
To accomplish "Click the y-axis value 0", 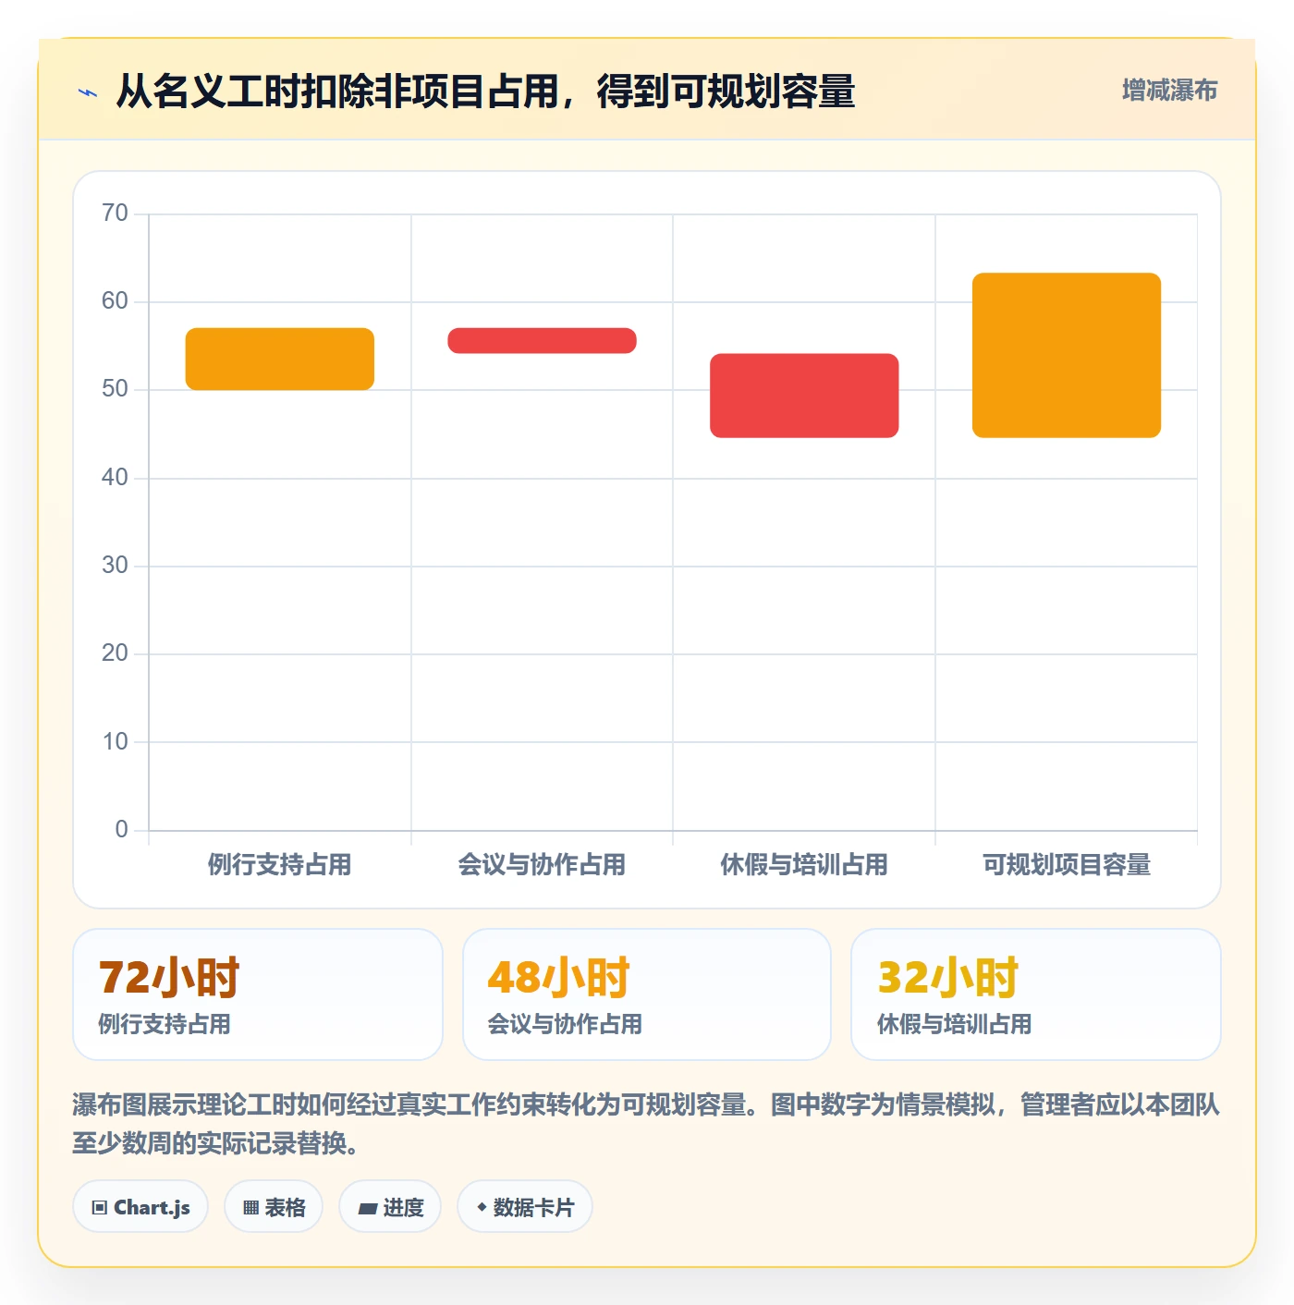I will [x=121, y=830].
